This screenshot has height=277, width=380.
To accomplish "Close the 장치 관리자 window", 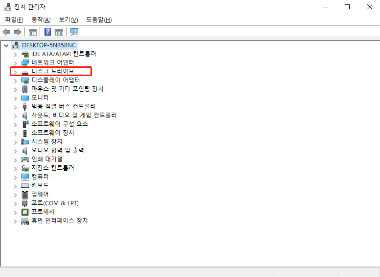I will tap(370, 7).
